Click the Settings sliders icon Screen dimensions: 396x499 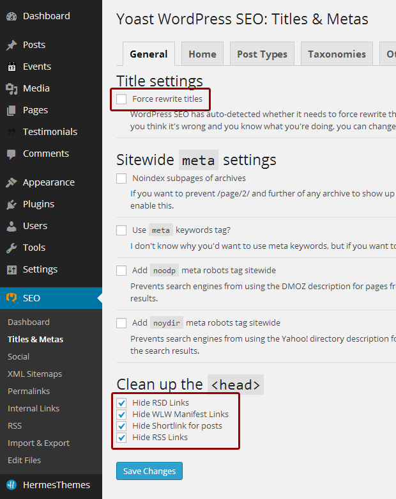coord(11,269)
